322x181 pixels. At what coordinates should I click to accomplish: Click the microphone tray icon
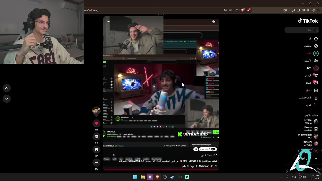click(x=288, y=177)
